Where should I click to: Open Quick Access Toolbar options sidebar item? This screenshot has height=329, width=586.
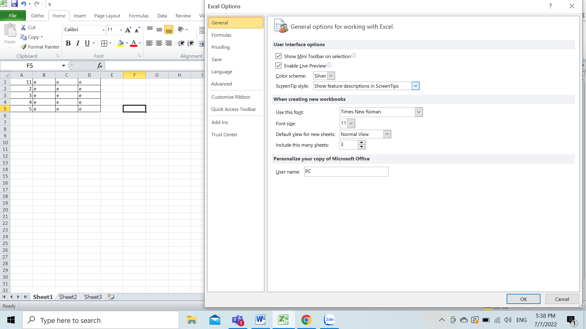[x=235, y=109]
